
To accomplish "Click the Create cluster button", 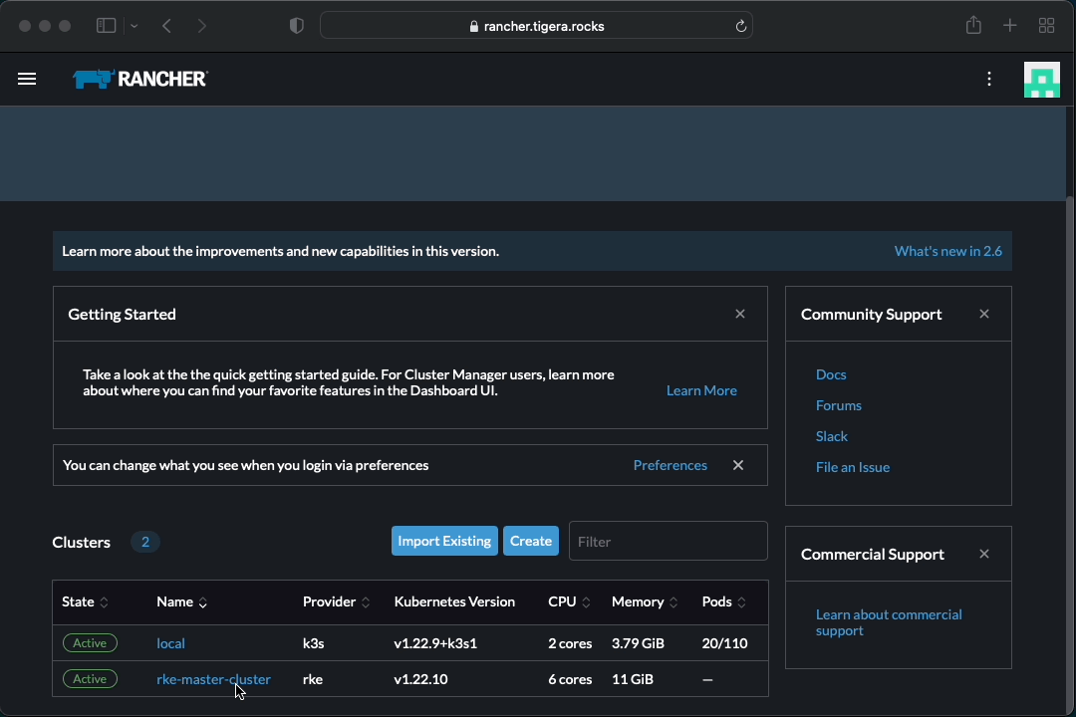I will (x=530, y=541).
